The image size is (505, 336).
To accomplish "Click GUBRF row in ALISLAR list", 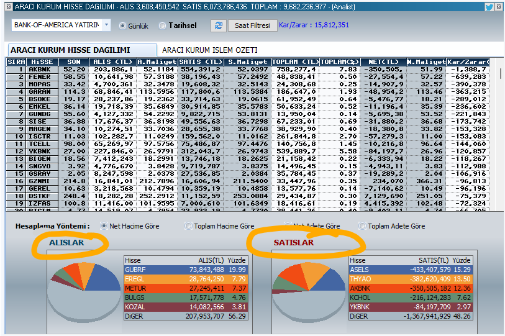I will click(186, 270).
